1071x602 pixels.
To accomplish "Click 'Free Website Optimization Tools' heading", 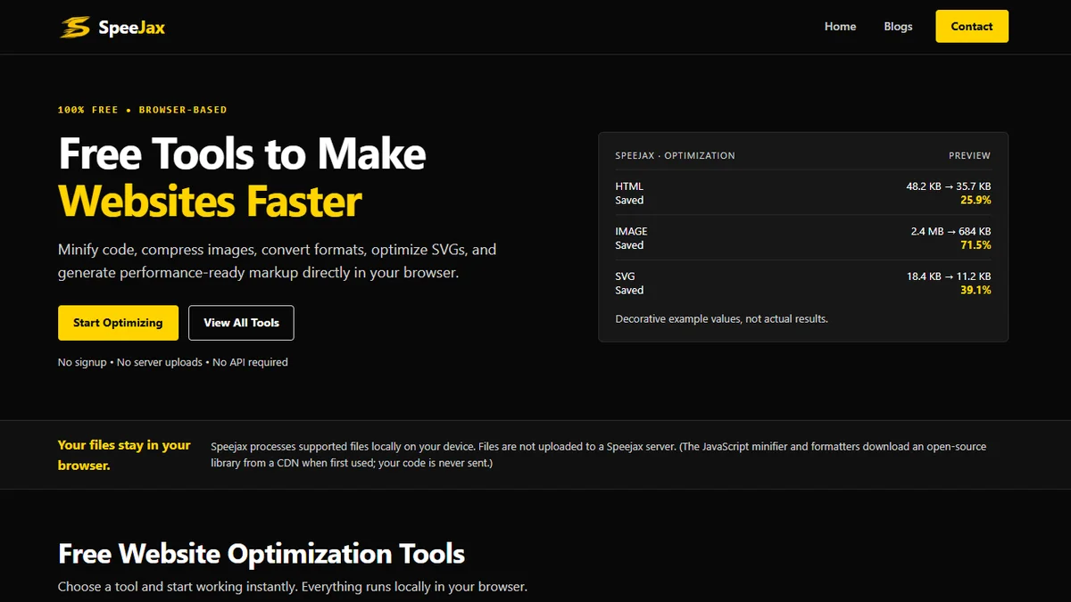I will [x=262, y=553].
